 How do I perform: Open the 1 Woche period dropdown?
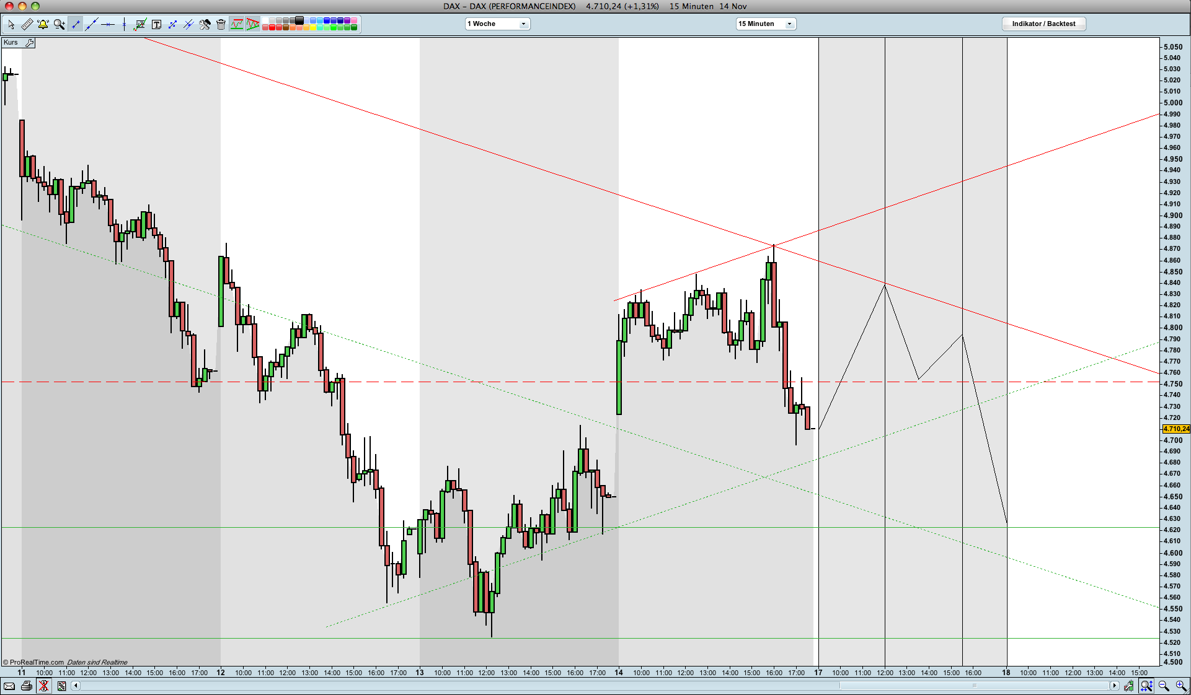point(497,24)
